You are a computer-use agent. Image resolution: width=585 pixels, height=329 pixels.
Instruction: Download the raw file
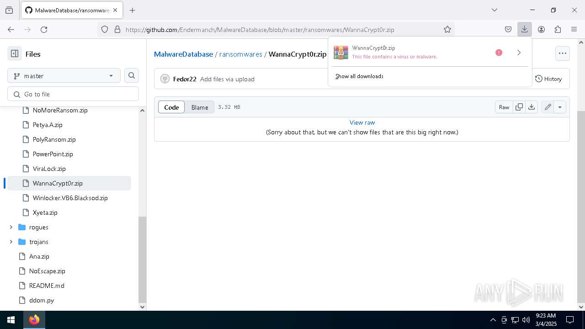pos(532,107)
